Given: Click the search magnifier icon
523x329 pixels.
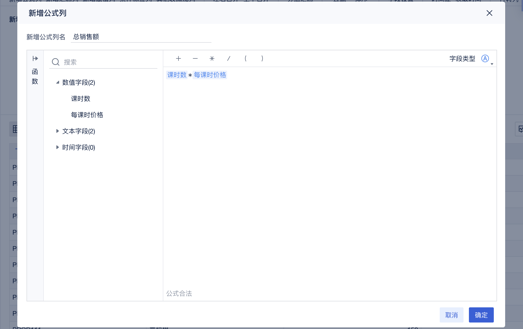Looking at the screenshot, I should pyautogui.click(x=56, y=62).
